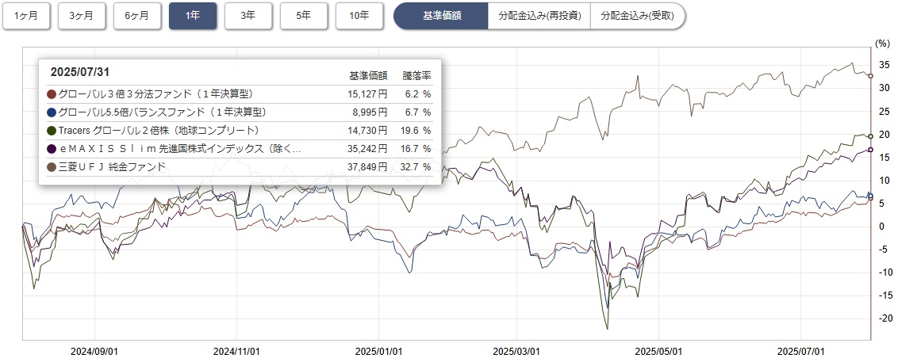Select the 5年 period button
The height and width of the screenshot is (362, 898).
point(304,16)
